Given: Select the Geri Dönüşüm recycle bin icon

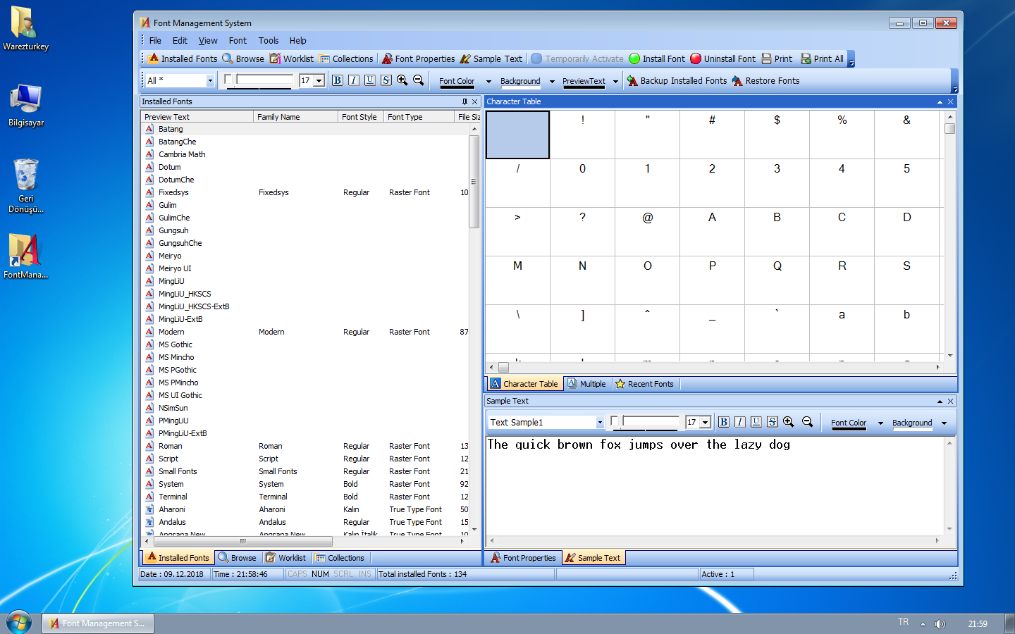Looking at the screenshot, I should click(x=26, y=185).
